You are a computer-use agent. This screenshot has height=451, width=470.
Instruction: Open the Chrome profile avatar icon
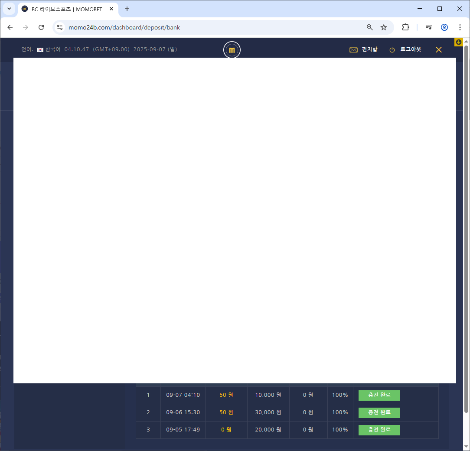pyautogui.click(x=444, y=27)
